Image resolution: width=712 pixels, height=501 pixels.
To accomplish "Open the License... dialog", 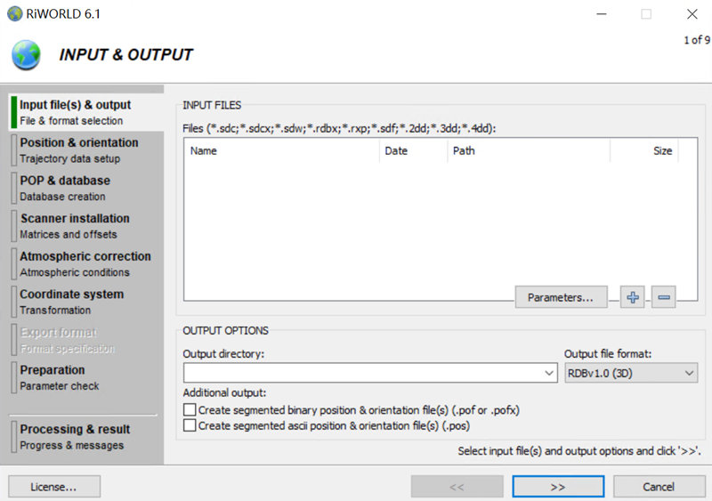I will 53,487.
